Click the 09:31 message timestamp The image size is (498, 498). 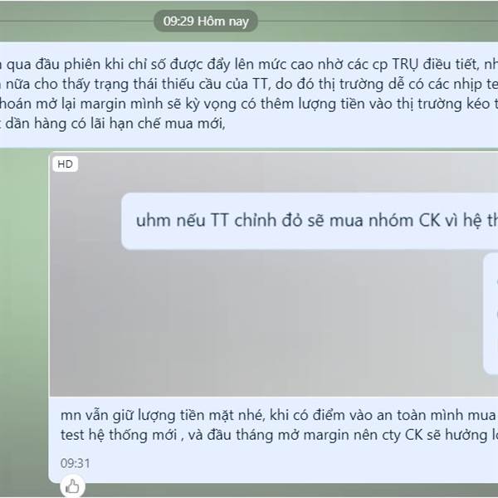pyautogui.click(x=75, y=463)
